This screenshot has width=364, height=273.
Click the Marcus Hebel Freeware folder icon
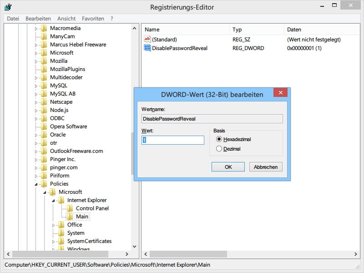(x=44, y=45)
